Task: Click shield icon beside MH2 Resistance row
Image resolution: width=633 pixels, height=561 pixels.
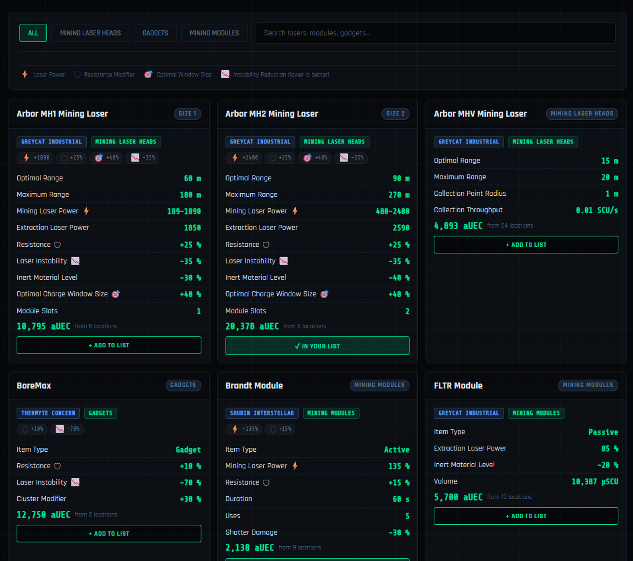Action: 266,245
